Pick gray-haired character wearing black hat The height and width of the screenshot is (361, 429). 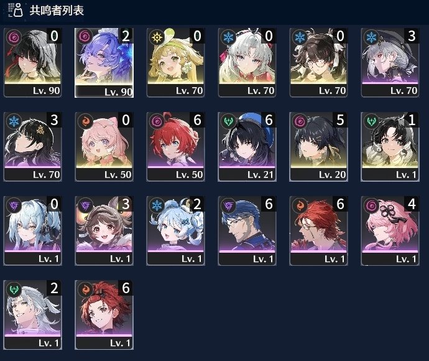point(390,62)
